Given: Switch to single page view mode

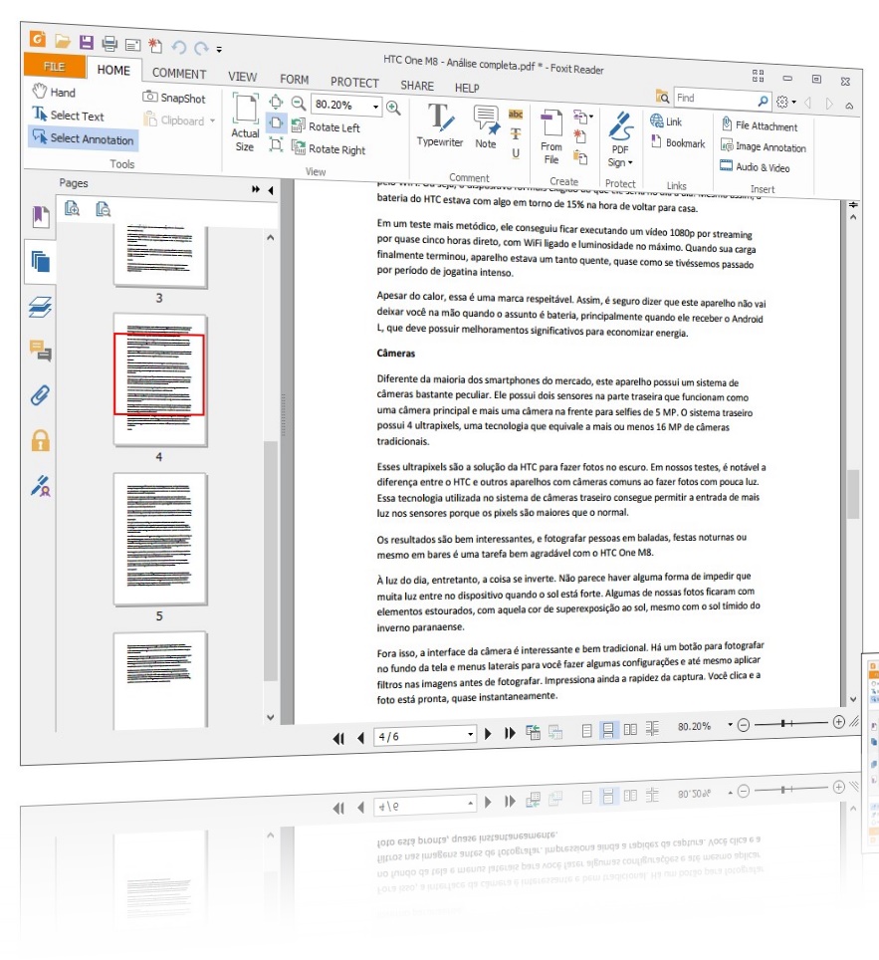Looking at the screenshot, I should [x=587, y=730].
